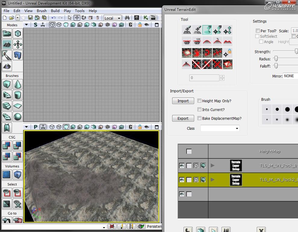Create a Cylinder builder brush
This screenshot has height=232, width=298.
click(x=18, y=95)
